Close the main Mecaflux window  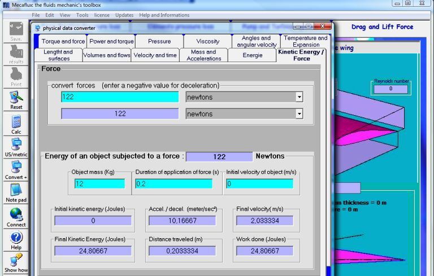(x=422, y=3)
